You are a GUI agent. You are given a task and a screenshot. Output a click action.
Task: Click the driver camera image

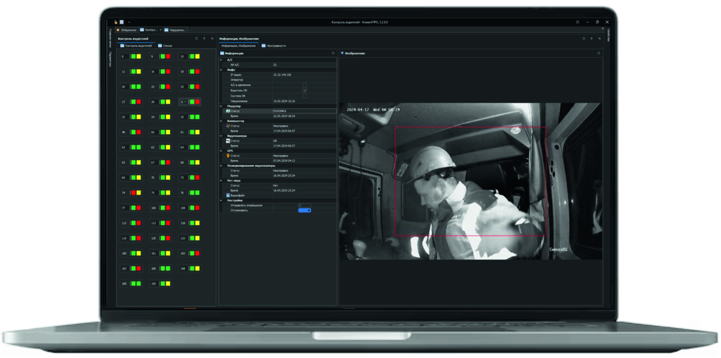pyautogui.click(x=471, y=181)
